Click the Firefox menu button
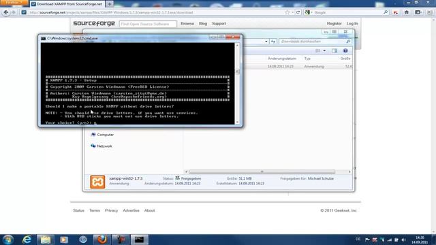 14,3
